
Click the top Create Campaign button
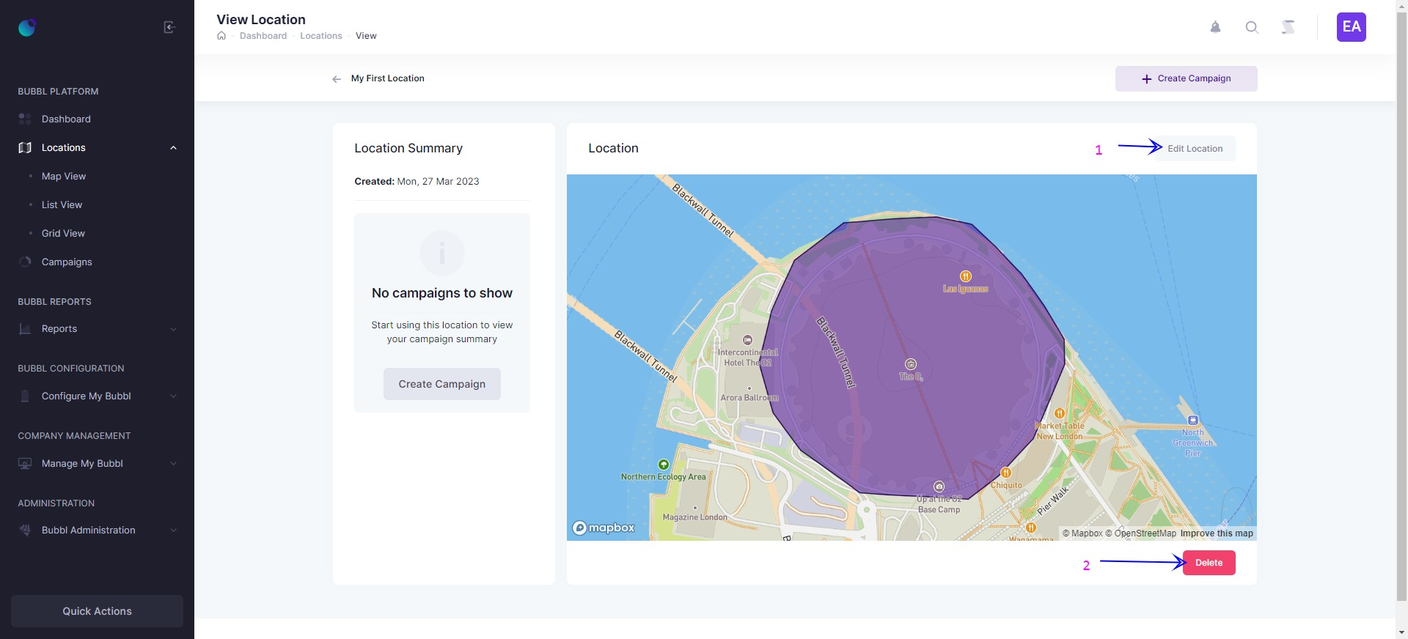[x=1186, y=78]
